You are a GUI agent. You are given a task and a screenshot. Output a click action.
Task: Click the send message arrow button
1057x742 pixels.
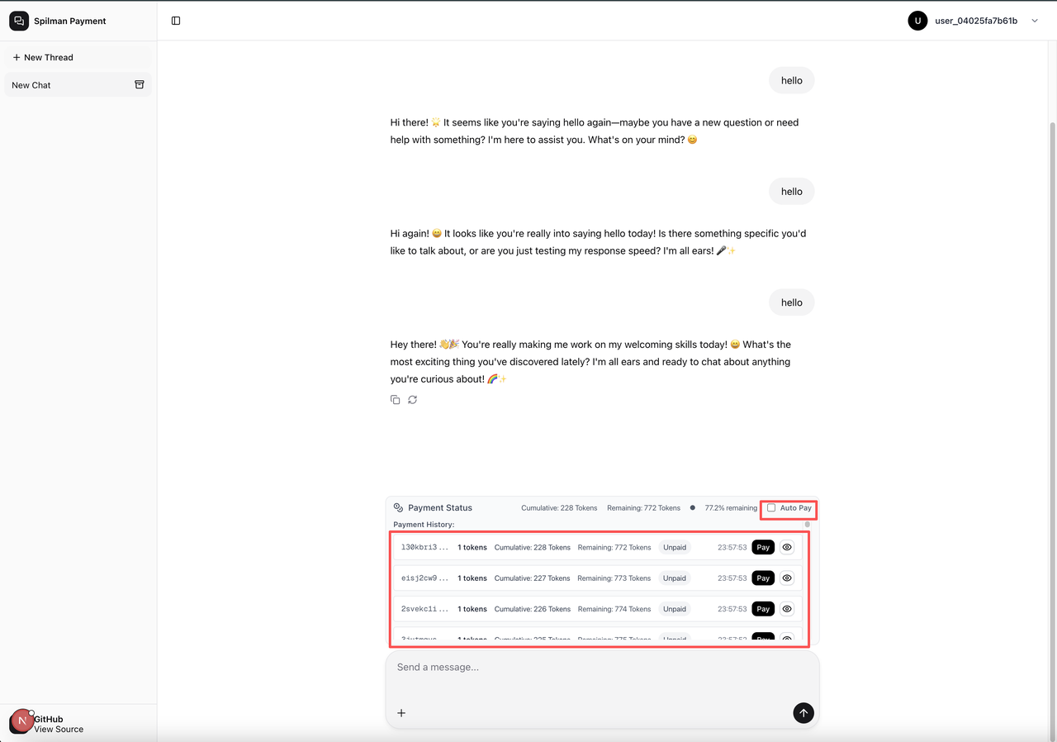coord(803,712)
